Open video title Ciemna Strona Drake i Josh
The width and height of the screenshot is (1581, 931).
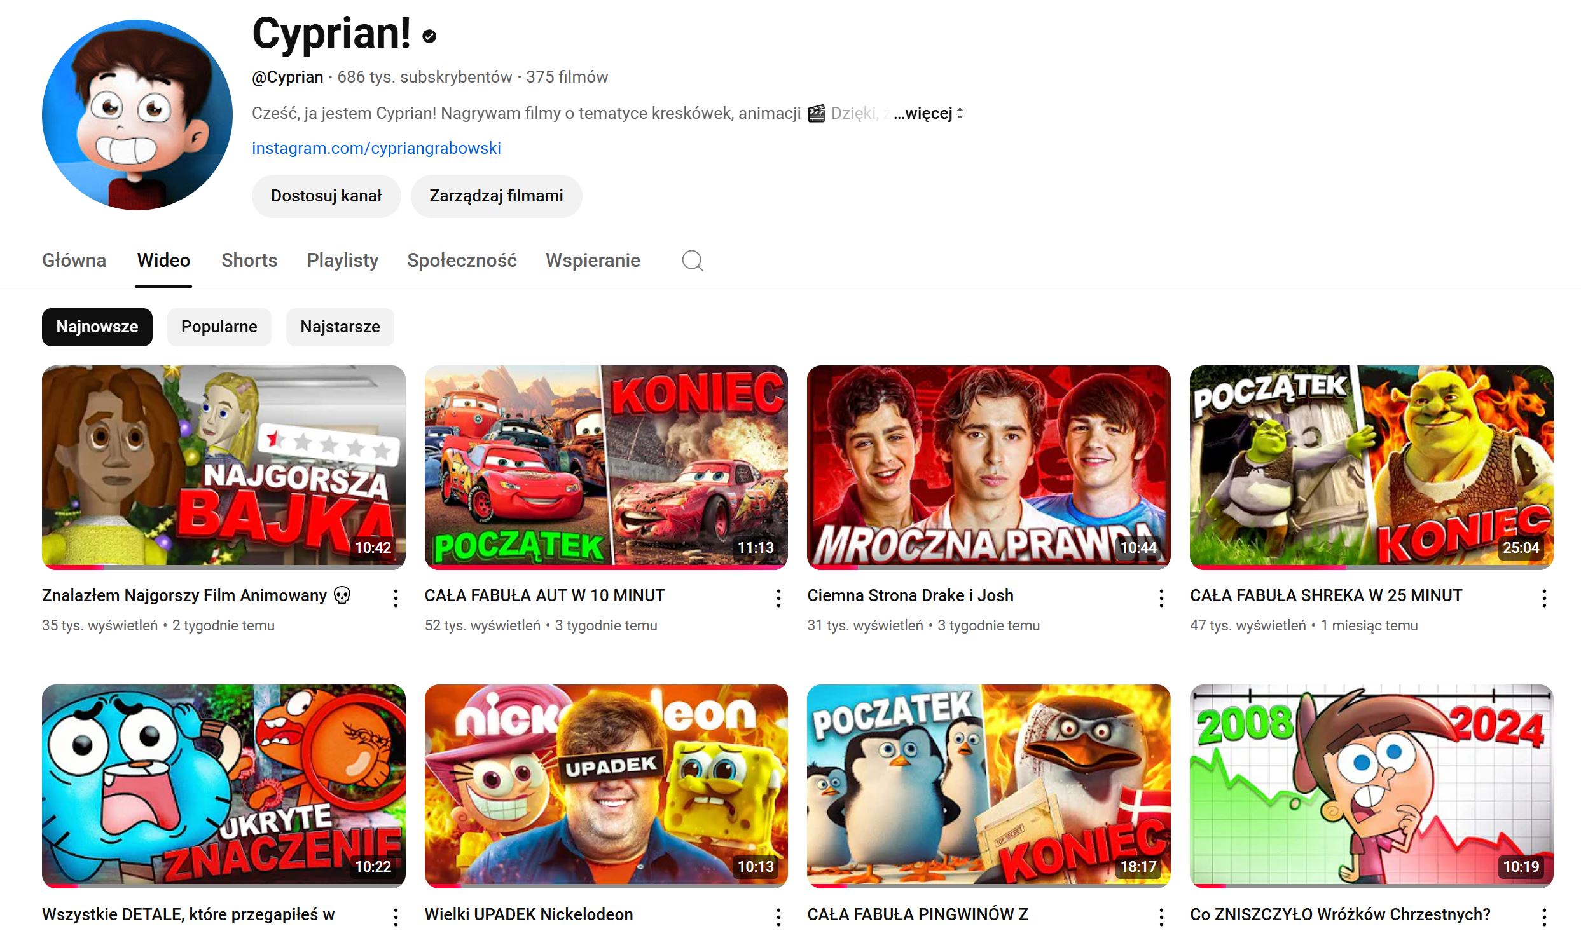pos(910,595)
